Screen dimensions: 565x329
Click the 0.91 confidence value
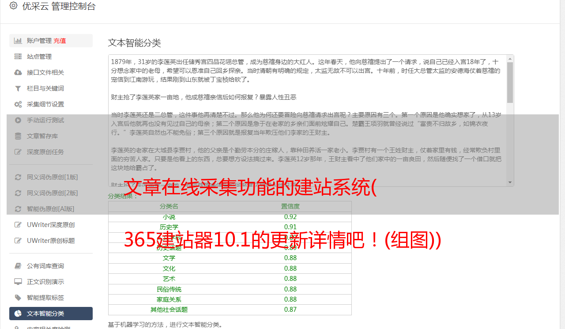290,227
